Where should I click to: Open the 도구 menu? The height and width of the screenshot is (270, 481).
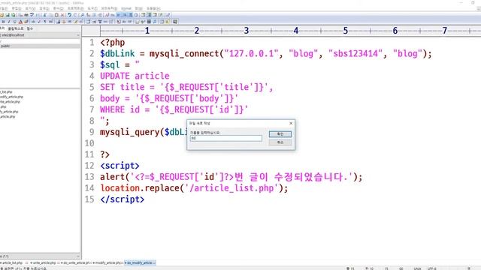pos(92,8)
